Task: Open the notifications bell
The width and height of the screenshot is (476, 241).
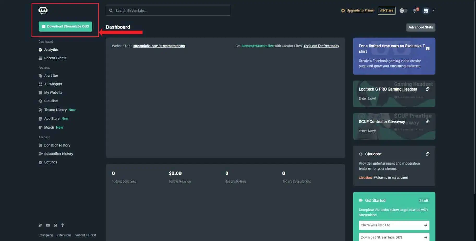Action: [415, 10]
